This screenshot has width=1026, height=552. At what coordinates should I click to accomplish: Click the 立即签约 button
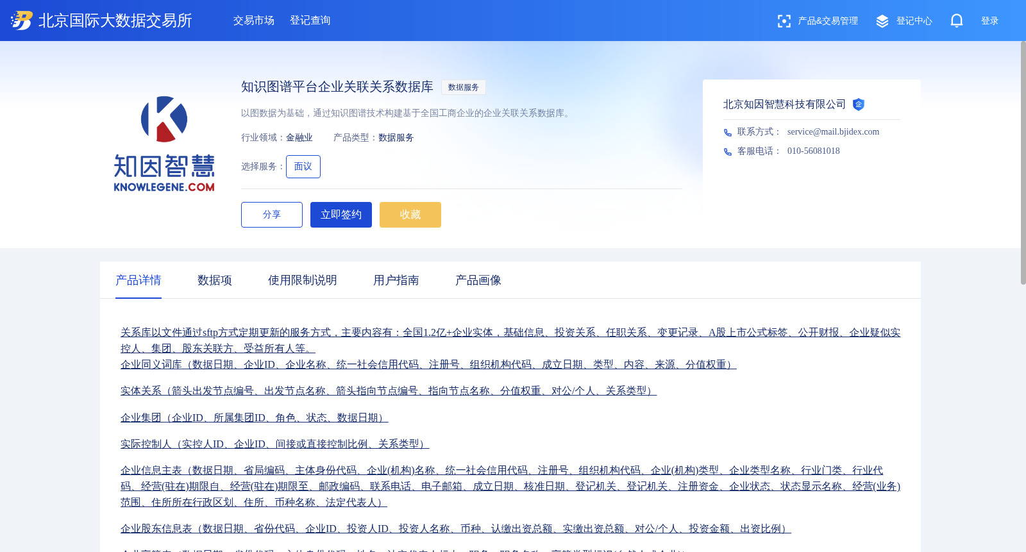click(x=341, y=215)
